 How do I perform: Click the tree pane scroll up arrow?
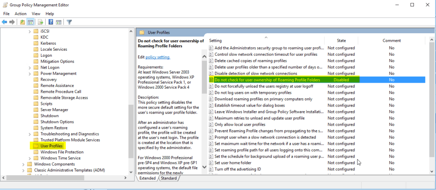click(131, 32)
